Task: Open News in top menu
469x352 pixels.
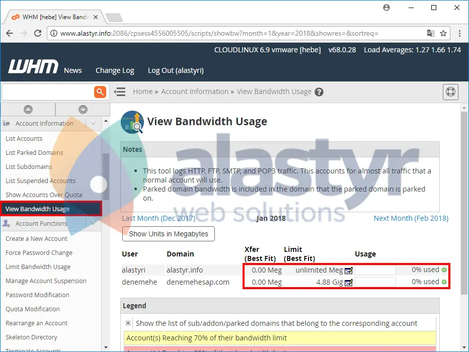Action: pos(72,70)
